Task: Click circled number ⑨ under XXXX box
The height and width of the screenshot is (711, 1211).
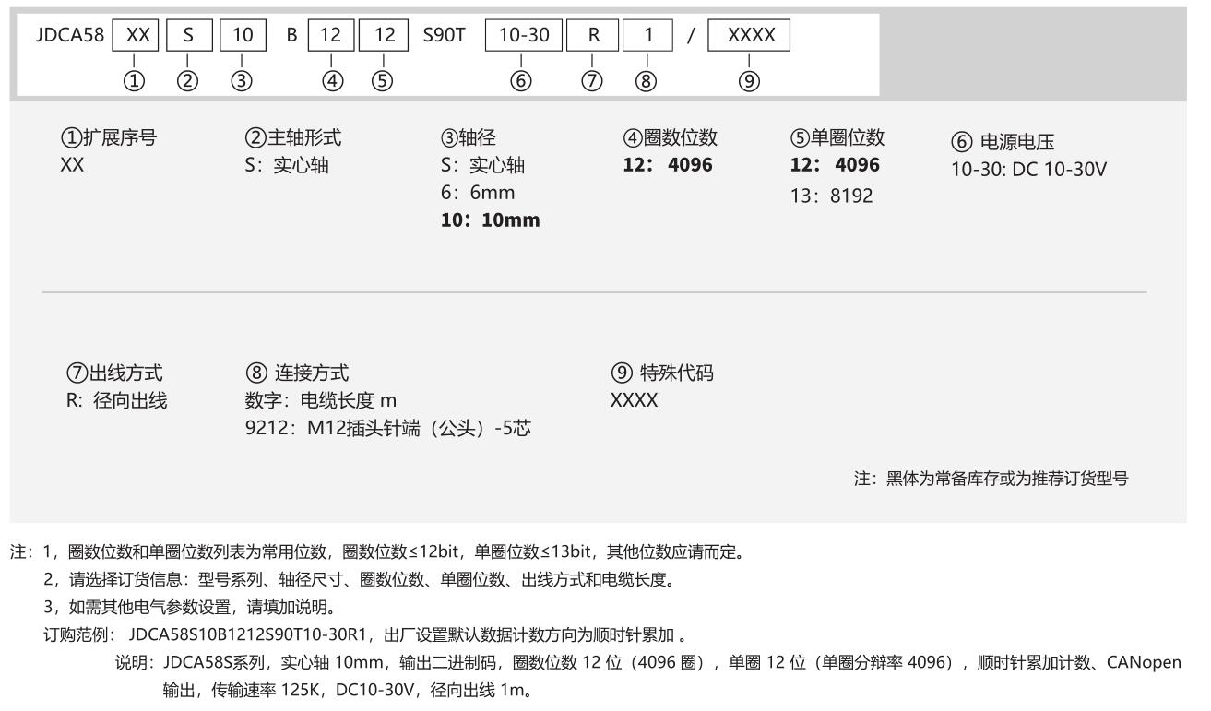Action: (x=750, y=81)
